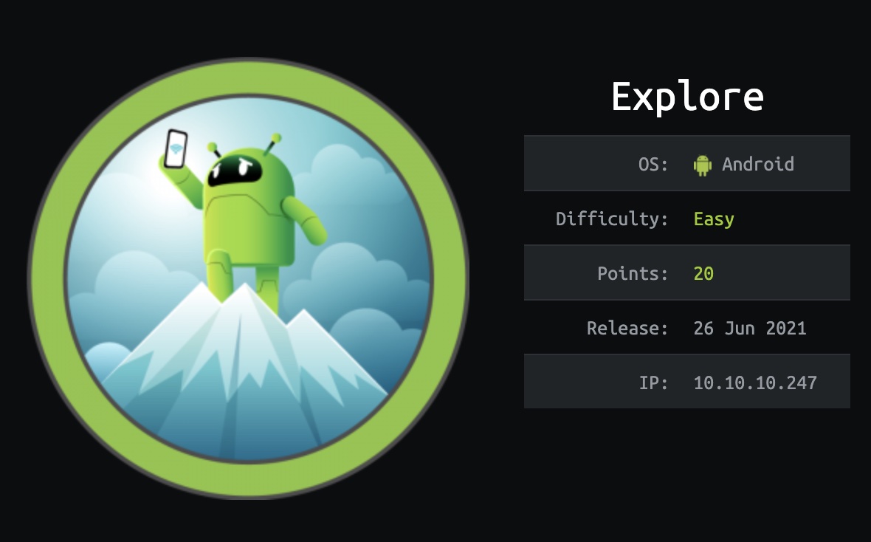
Task: Click the "Release:" label
Action: [x=627, y=328]
